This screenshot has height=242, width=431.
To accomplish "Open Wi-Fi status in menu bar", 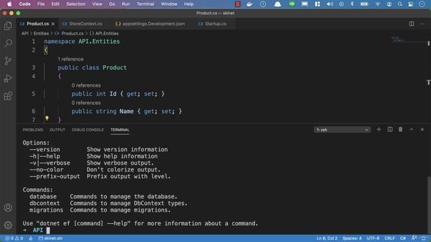I will click(378, 4).
